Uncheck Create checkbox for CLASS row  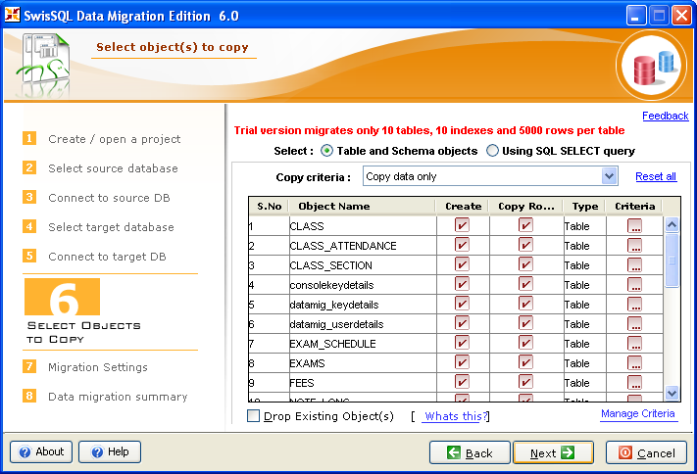tap(462, 225)
